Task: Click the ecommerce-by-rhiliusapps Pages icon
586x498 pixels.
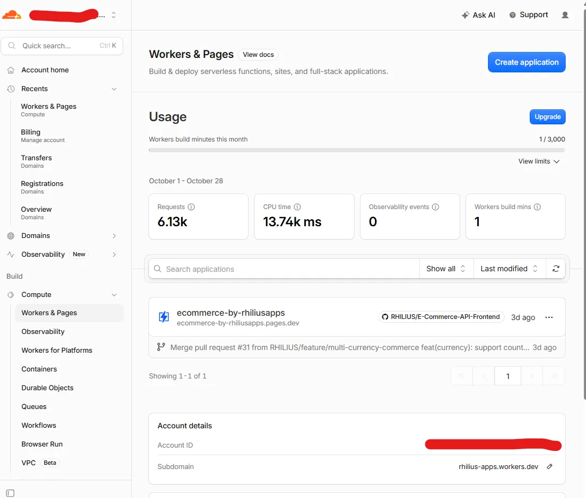Action: click(x=164, y=317)
